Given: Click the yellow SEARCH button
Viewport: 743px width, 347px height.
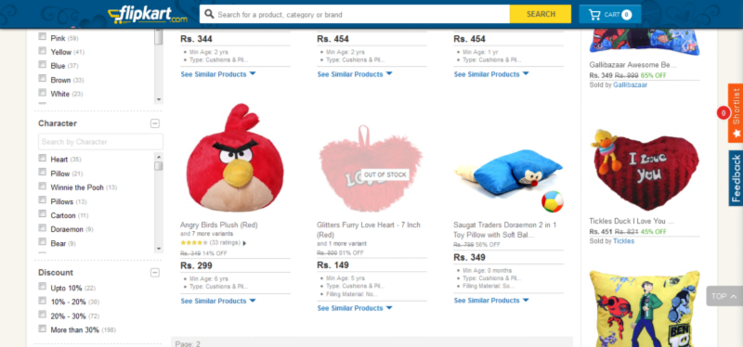Looking at the screenshot, I should [x=541, y=14].
